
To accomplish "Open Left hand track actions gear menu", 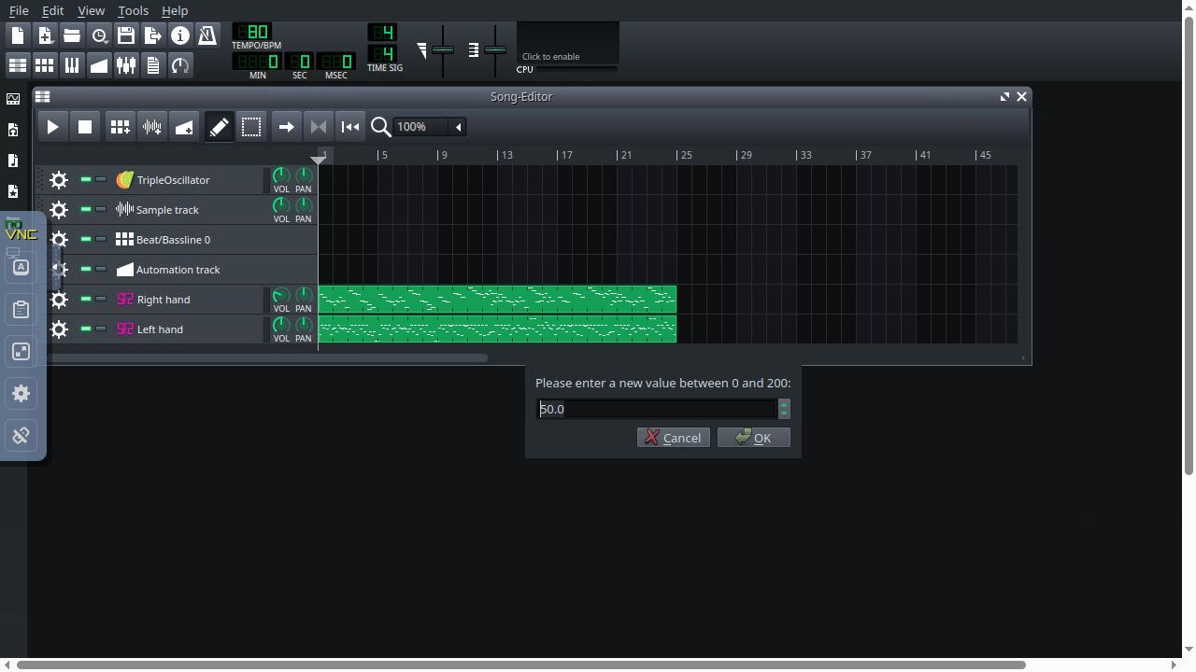I will coord(59,329).
